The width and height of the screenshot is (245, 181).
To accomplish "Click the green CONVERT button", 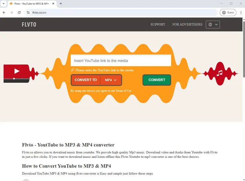I will [157, 80].
